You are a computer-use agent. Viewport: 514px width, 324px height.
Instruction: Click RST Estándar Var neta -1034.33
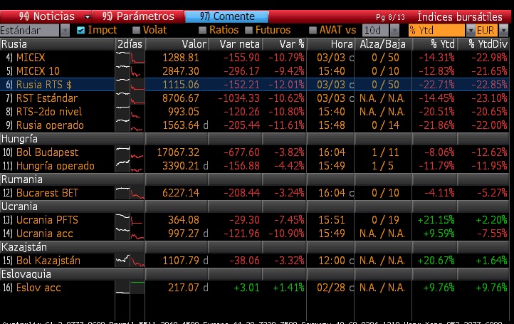click(x=238, y=98)
